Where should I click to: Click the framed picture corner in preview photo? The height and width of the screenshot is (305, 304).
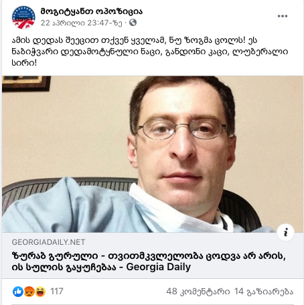[27, 84]
